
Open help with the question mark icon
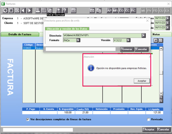(65, 11)
